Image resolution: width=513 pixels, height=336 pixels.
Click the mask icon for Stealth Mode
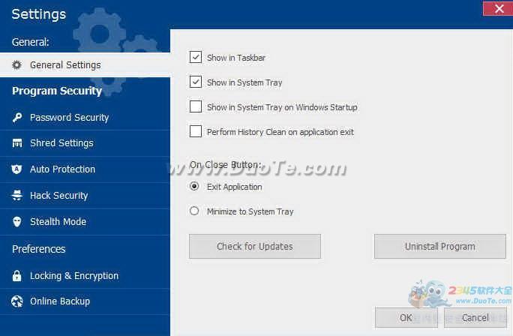17,221
